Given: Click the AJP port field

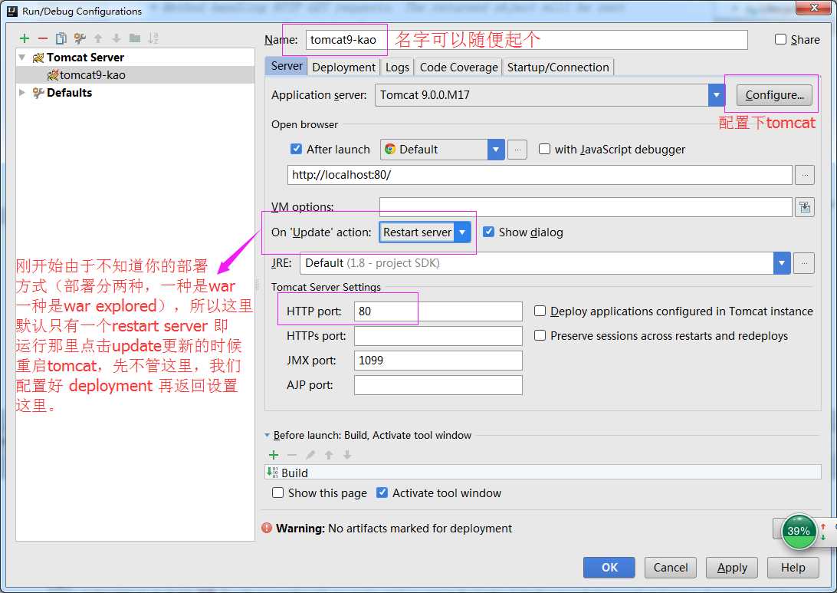Looking at the screenshot, I should pyautogui.click(x=438, y=384).
